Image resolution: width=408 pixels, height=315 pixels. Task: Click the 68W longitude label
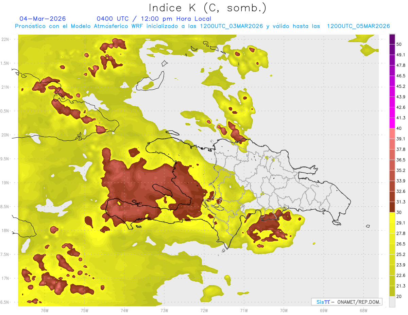point(363,310)
